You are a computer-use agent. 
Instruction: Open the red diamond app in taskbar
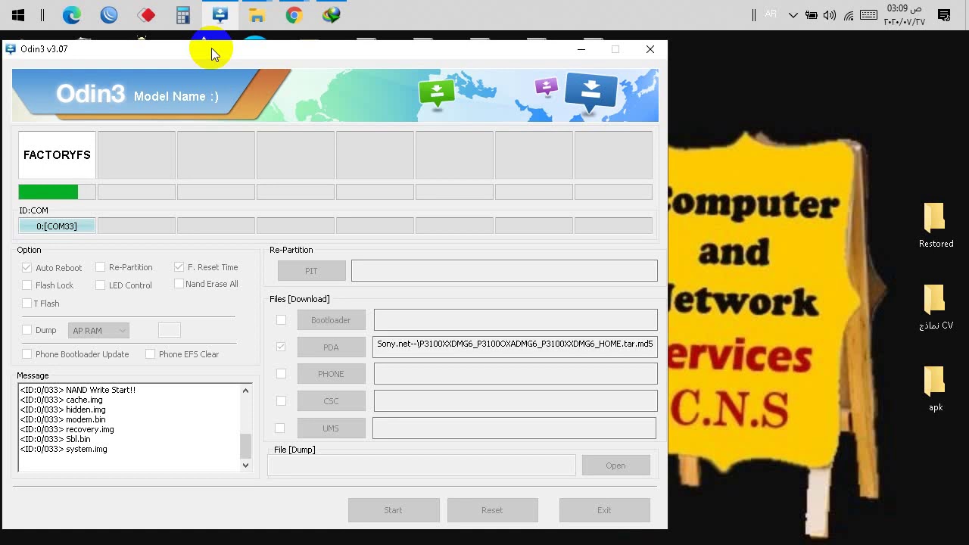pyautogui.click(x=146, y=15)
